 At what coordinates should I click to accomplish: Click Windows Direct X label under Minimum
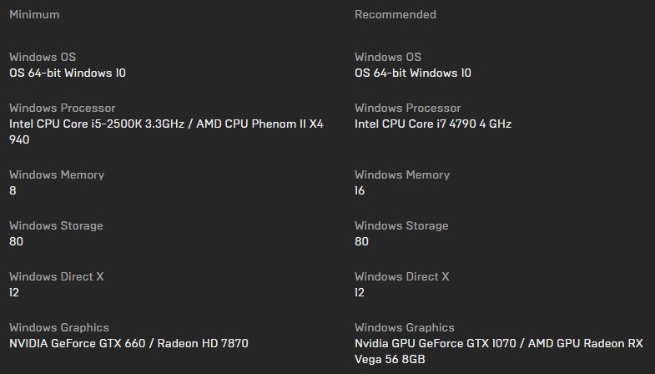[57, 276]
